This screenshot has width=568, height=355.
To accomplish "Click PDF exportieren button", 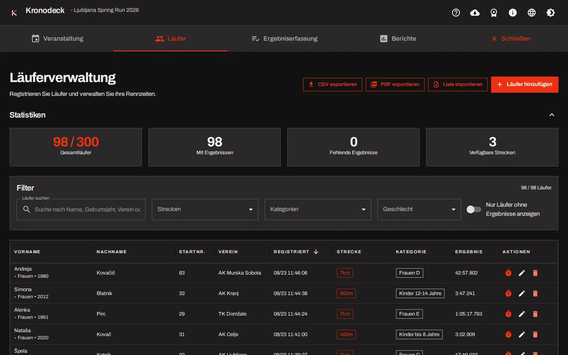I will pos(395,84).
